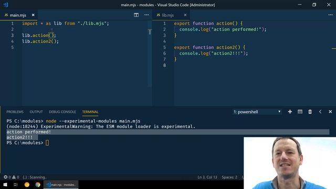336x189 pixels.
Task: Click the main.mjs editor scrollbar
Action: click(150, 54)
